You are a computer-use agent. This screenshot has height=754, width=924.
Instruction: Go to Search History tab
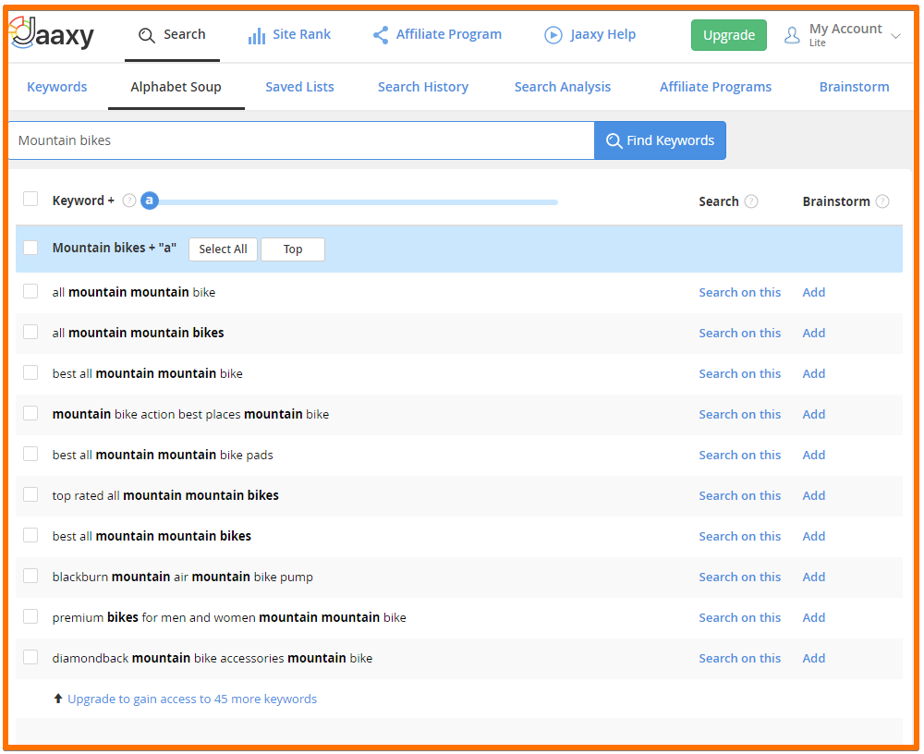pos(423,87)
